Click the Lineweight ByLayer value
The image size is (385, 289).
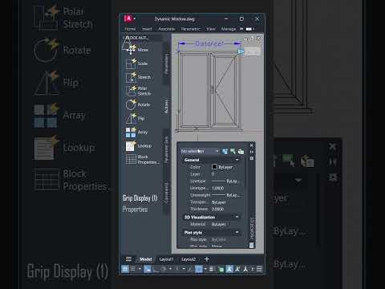226,195
